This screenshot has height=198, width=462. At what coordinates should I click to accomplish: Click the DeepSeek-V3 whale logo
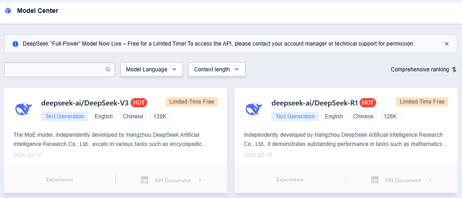coord(24,109)
